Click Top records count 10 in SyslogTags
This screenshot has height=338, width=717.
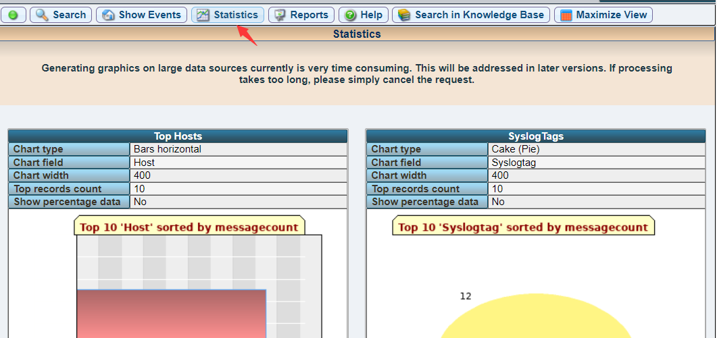[x=497, y=189]
